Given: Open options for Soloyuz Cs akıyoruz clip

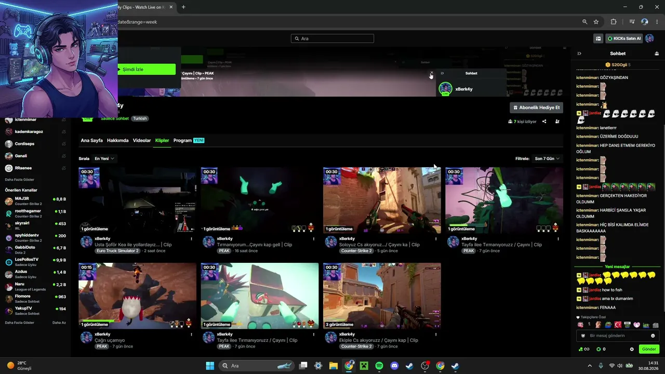Looking at the screenshot, I should pyautogui.click(x=436, y=239).
